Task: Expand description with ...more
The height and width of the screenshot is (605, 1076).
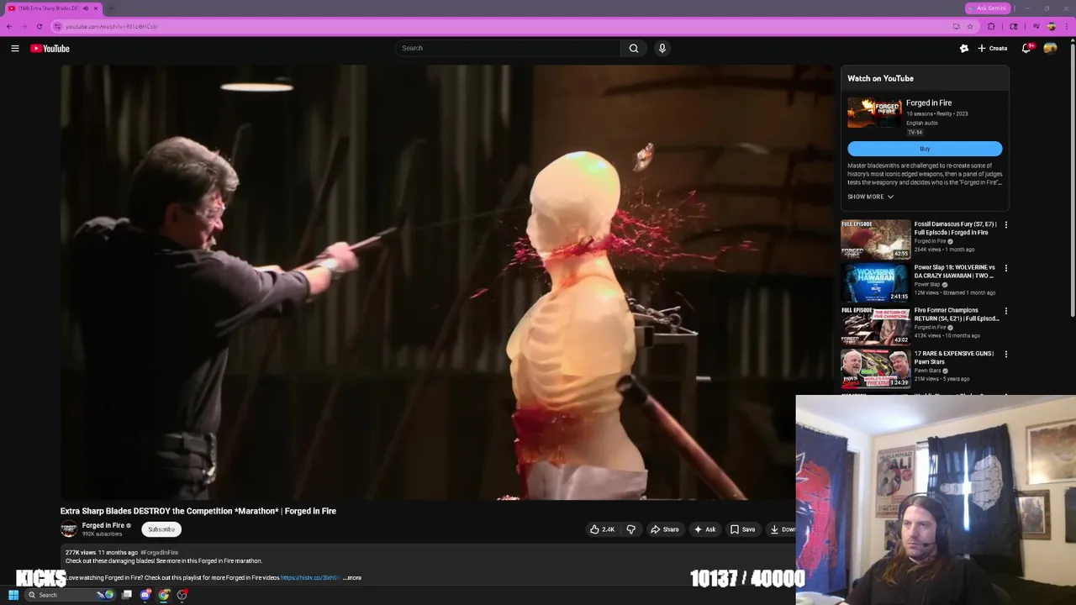Action: pos(352,578)
